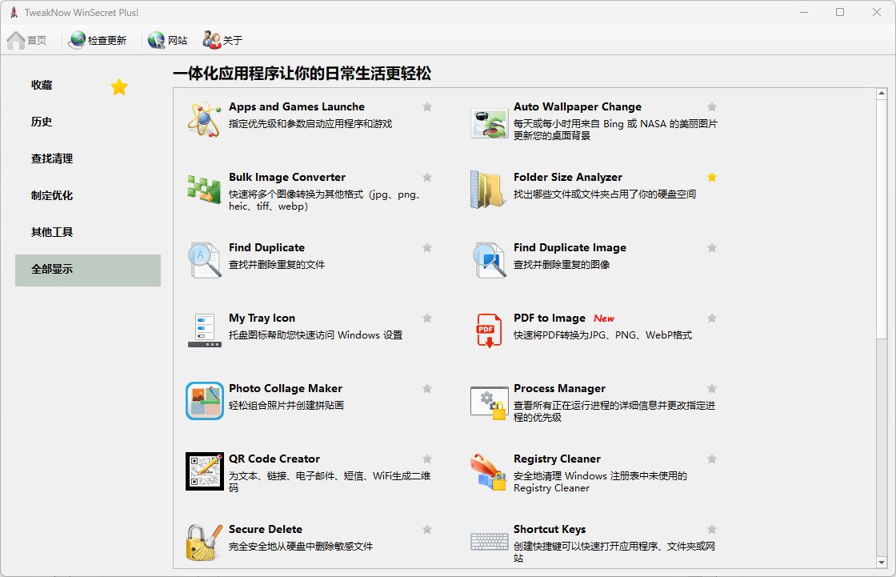Click the description 完全安全地从硬盘中删除敏感文件

click(x=301, y=547)
